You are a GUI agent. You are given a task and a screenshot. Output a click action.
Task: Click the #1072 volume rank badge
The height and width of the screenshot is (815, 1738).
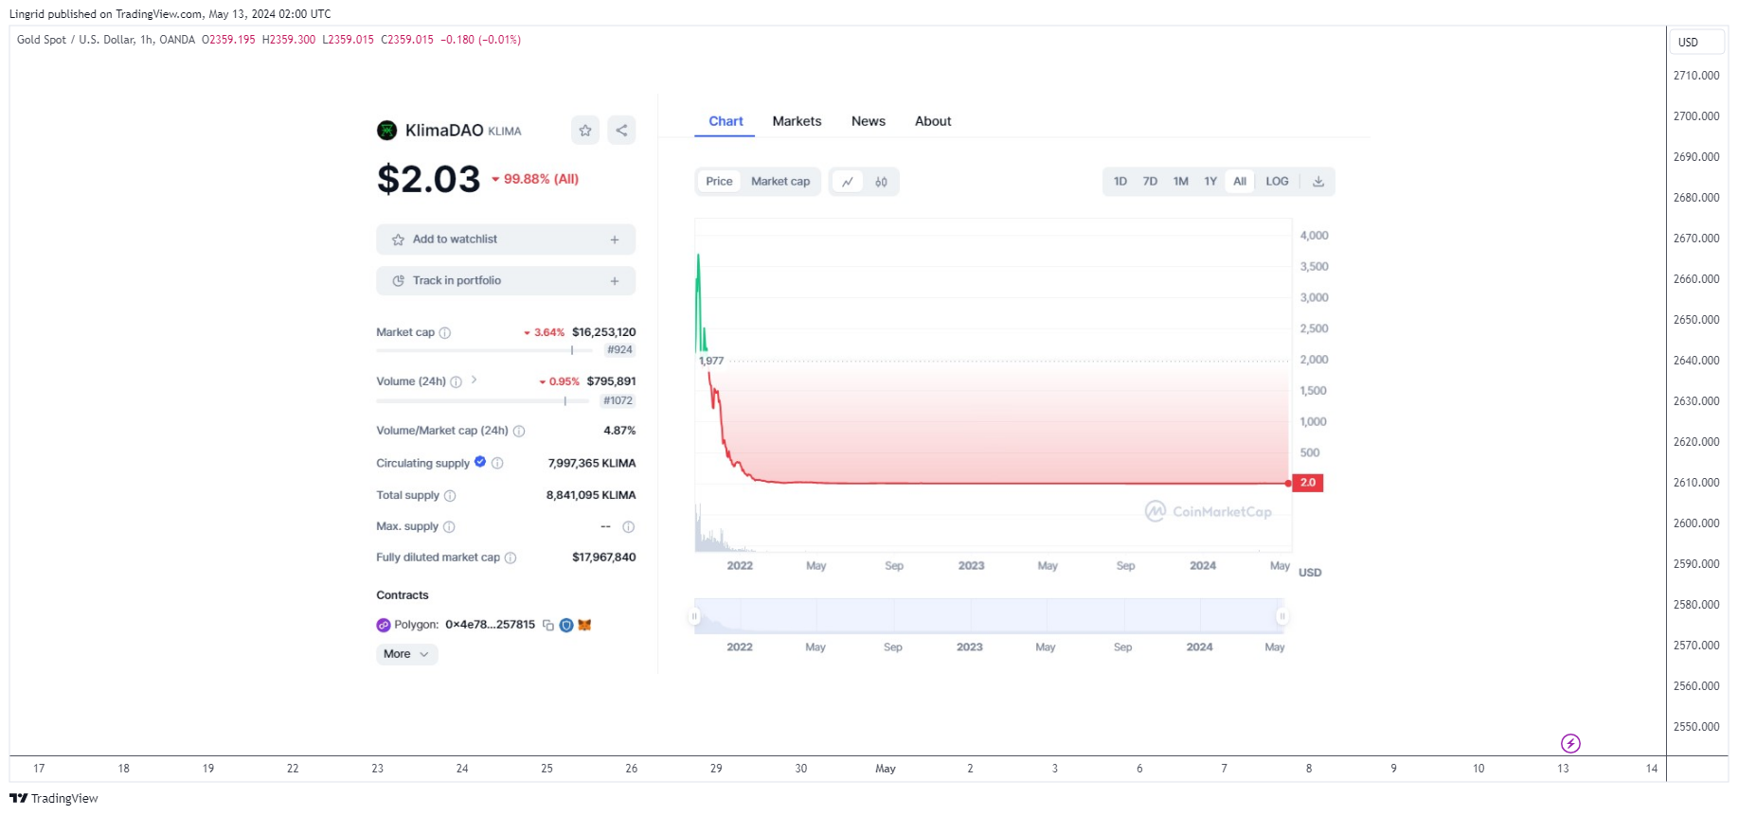coord(618,401)
